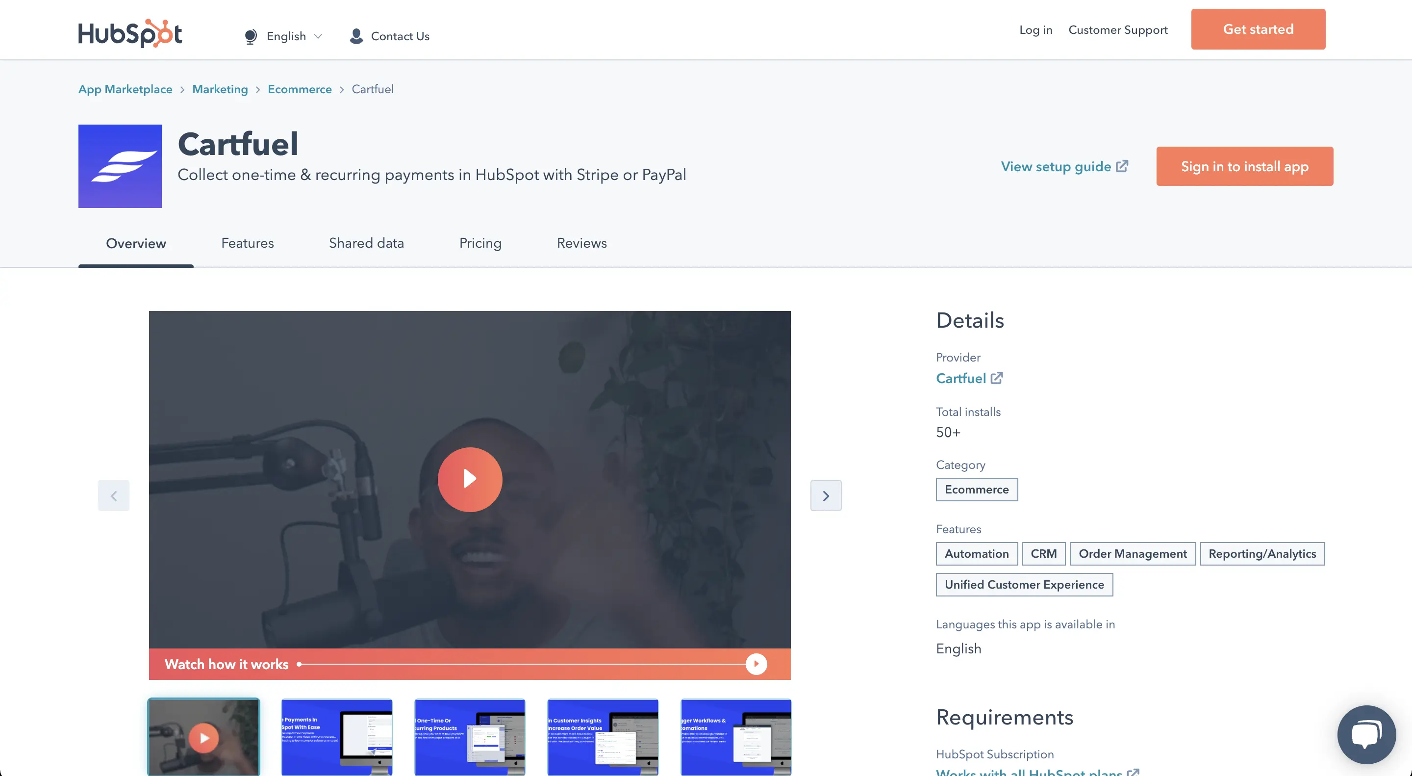Click the setup guide external link icon

tap(1122, 166)
